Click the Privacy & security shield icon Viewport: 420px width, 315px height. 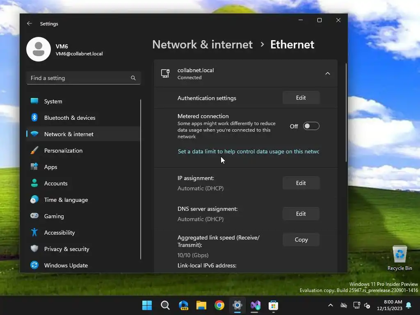coord(34,249)
